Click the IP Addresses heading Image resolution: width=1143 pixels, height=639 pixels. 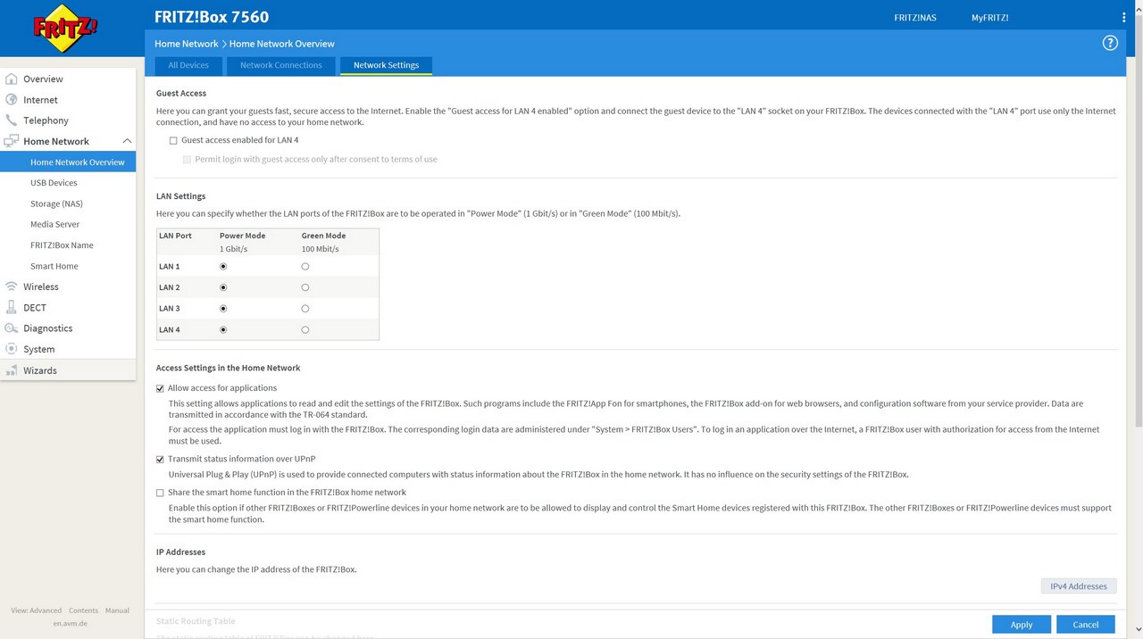tap(180, 552)
